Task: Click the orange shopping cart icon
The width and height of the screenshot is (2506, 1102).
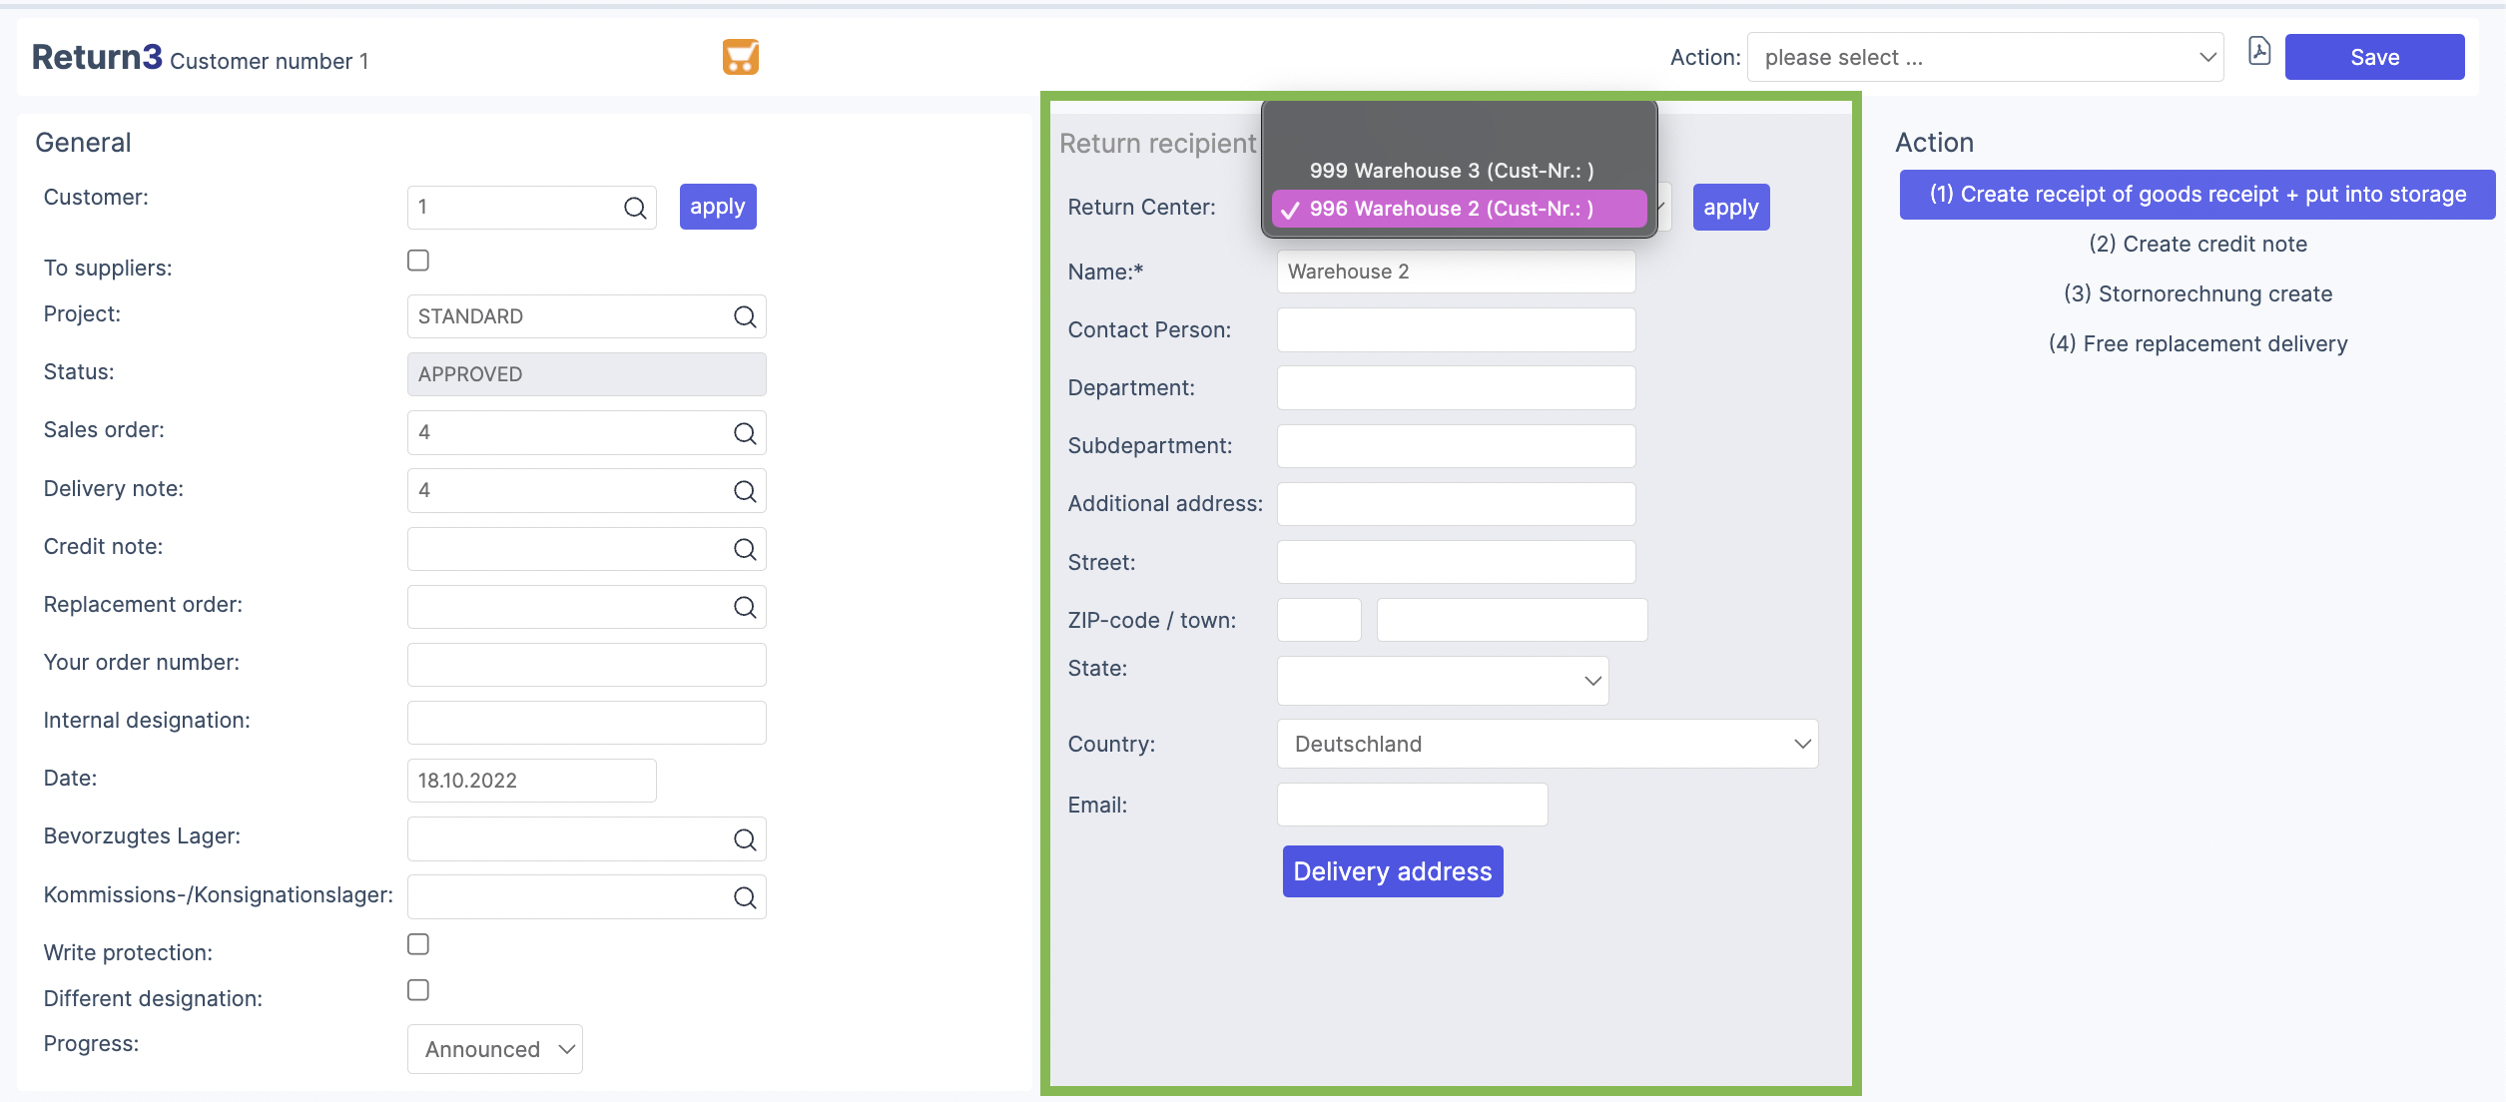Action: click(740, 57)
